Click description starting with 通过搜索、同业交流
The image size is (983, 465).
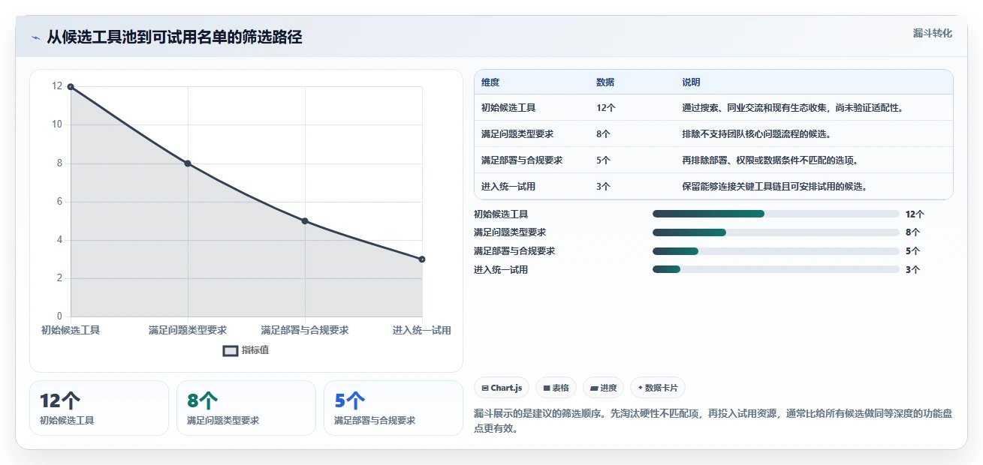[x=792, y=108]
